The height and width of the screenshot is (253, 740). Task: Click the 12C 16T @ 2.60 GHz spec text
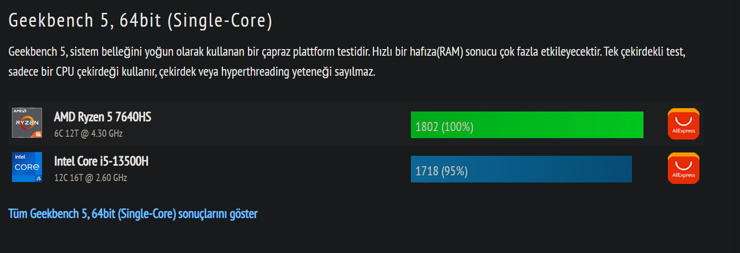(91, 178)
